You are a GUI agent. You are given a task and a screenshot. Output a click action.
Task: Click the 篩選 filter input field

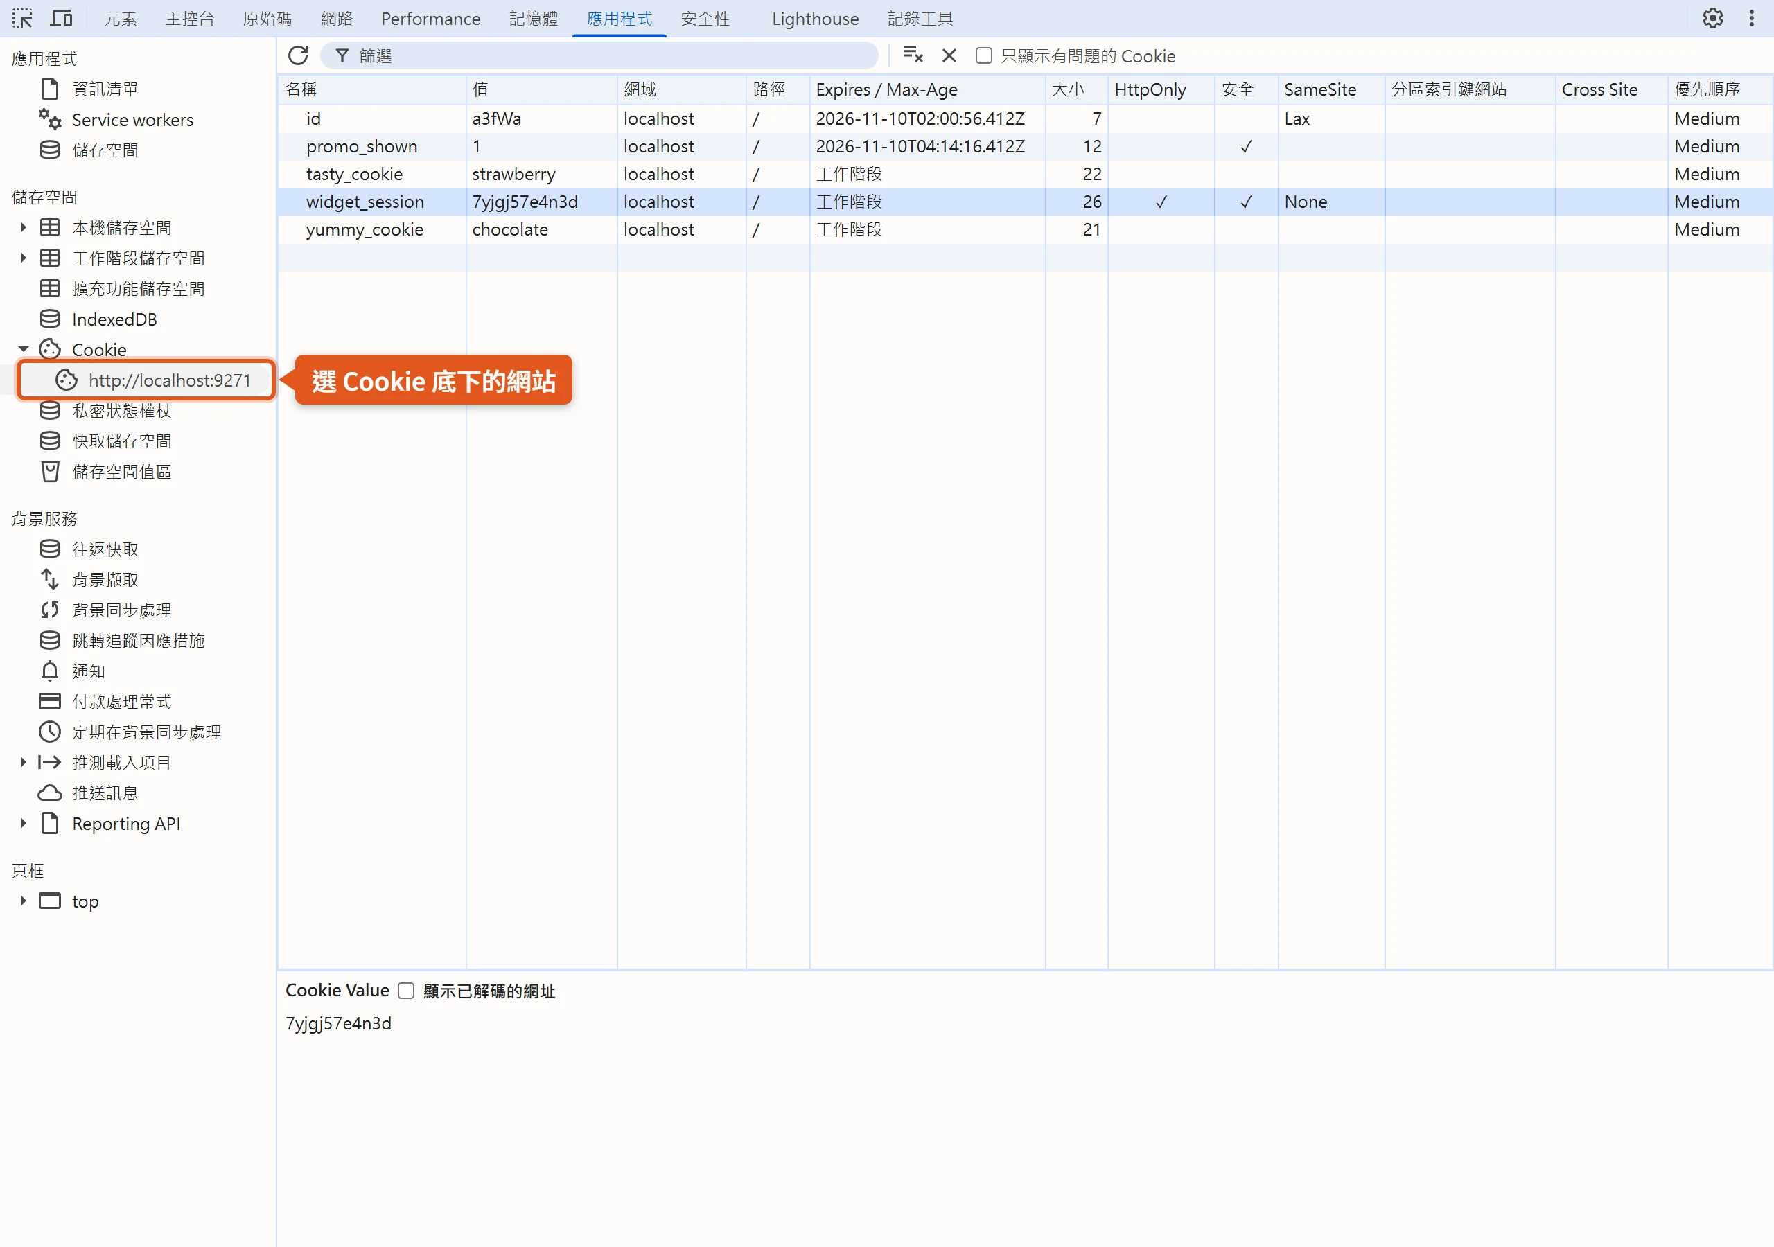pos(599,55)
